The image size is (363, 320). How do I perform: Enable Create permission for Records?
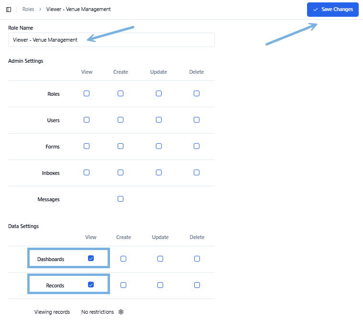[x=123, y=285]
